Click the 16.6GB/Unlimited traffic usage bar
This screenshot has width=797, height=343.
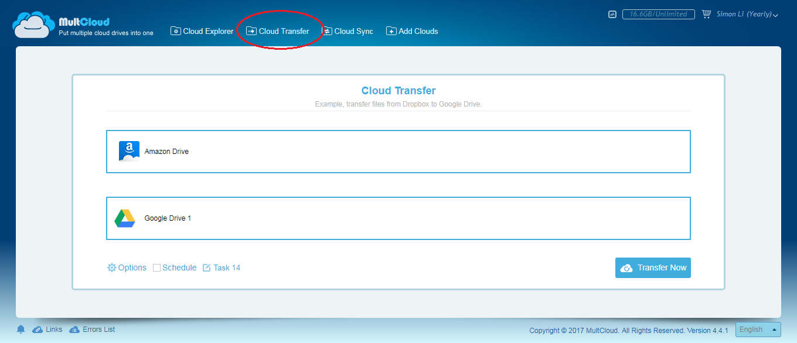click(x=659, y=14)
